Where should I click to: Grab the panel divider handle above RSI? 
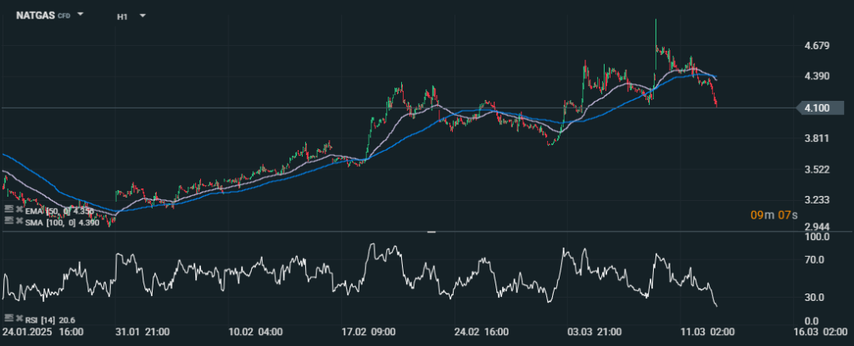click(431, 232)
